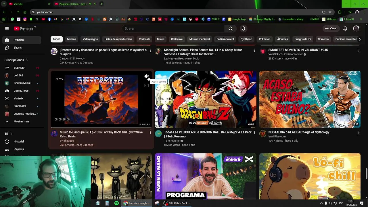Start voice search with the microphone icon

(244, 28)
